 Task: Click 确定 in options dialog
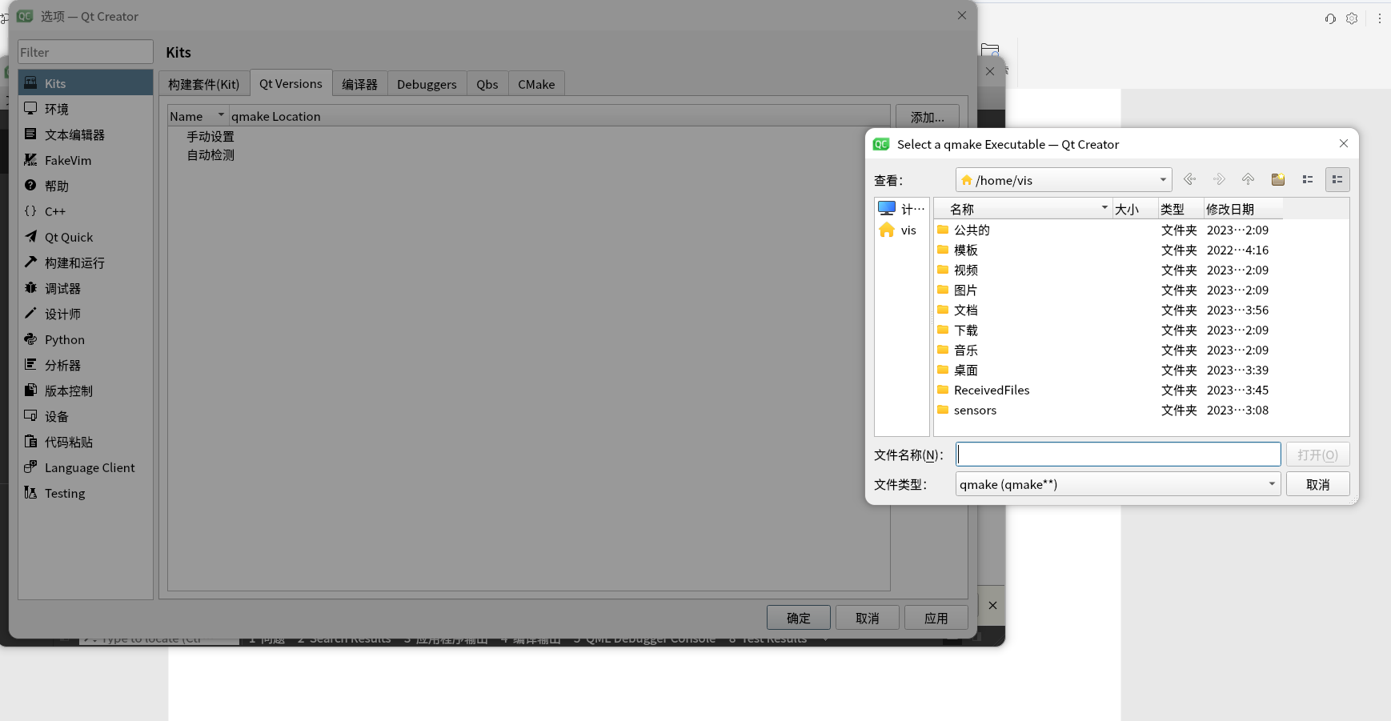[799, 618]
